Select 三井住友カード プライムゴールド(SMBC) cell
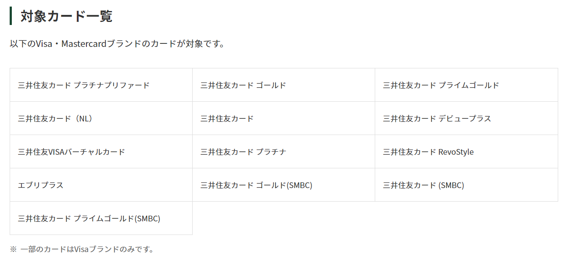 click(x=101, y=218)
